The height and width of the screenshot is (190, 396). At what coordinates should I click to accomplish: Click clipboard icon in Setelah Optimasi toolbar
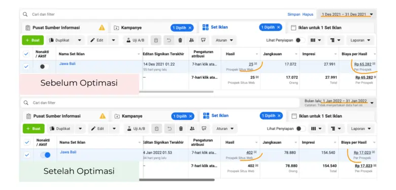156,129
